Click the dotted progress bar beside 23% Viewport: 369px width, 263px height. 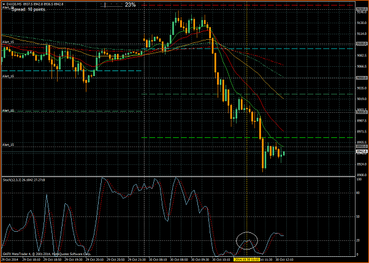coord(111,5)
